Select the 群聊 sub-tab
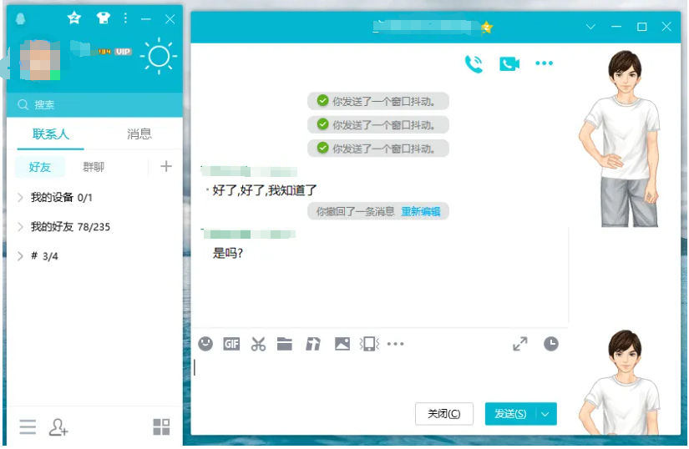689x449 pixels. pos(94,167)
